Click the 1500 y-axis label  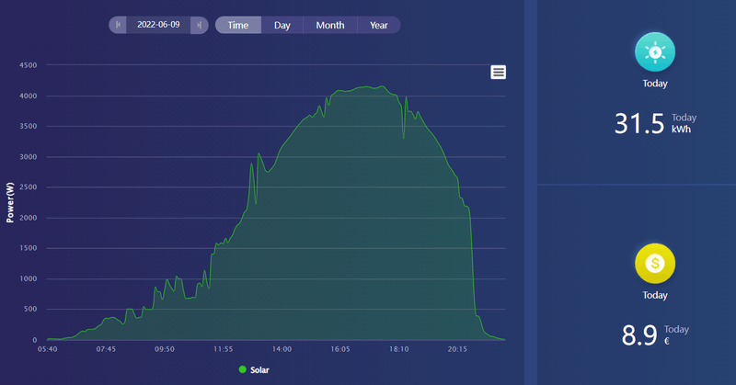[x=29, y=248]
